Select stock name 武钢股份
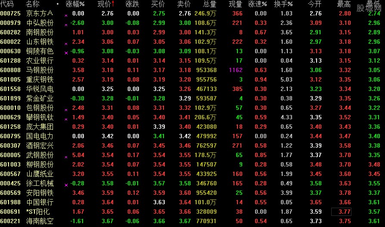 coord(40,155)
